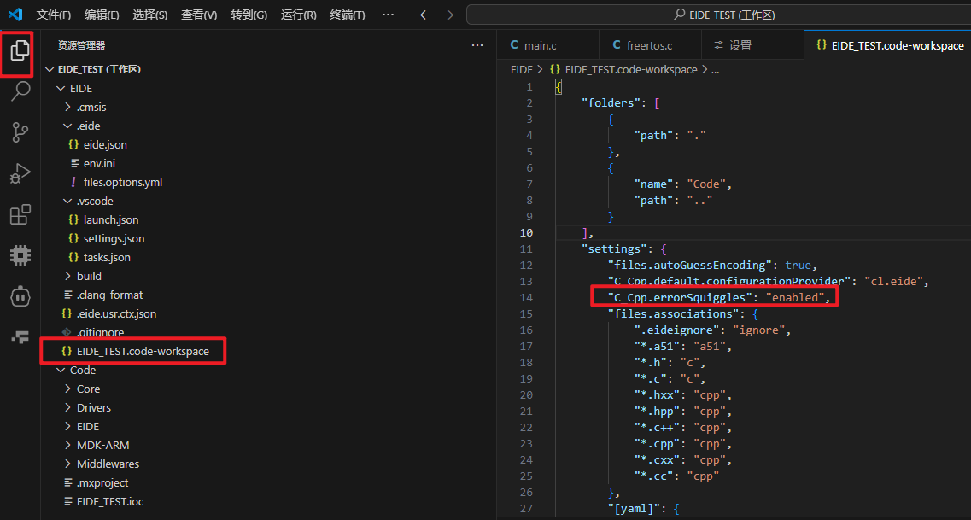Viewport: 971px width, 520px height.
Task: Open the Search view in activity bar
Action: [x=20, y=91]
